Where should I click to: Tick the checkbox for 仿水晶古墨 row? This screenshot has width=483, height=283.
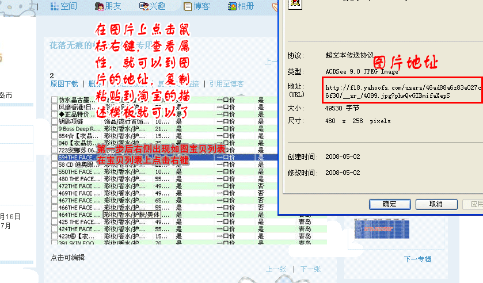tap(55, 100)
